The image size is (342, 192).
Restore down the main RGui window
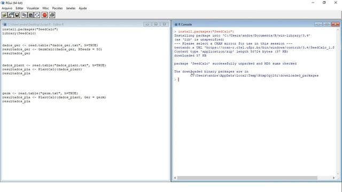[324, 3]
